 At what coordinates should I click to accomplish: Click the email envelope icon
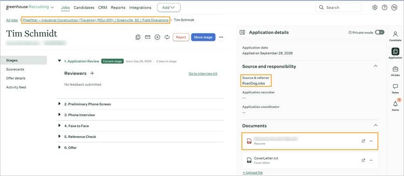point(147,37)
